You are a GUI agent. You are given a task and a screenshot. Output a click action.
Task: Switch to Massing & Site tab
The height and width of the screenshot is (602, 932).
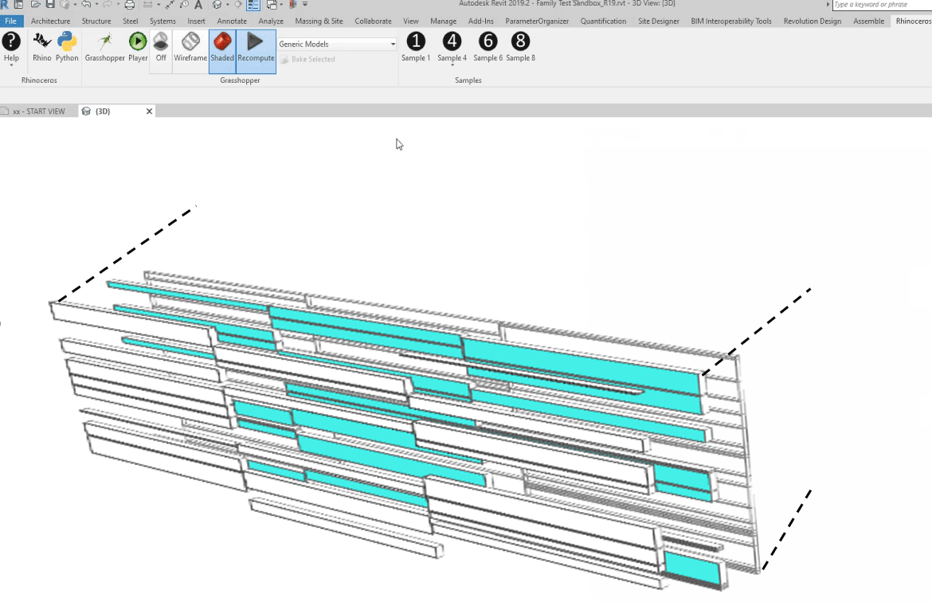pyautogui.click(x=319, y=21)
